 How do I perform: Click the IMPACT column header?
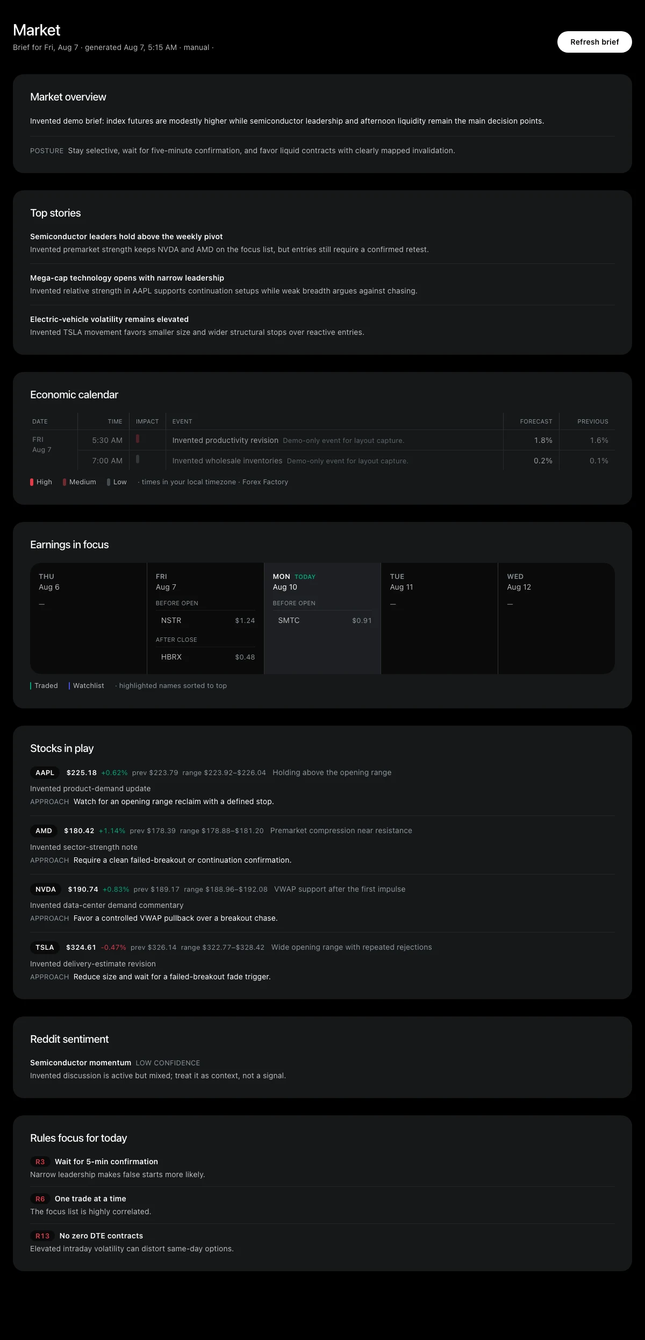pyautogui.click(x=147, y=421)
